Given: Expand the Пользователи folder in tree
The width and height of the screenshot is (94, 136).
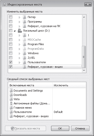Looking at the screenshot, I should click(x=19, y=62).
